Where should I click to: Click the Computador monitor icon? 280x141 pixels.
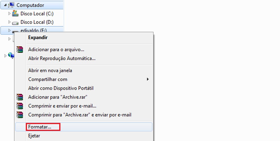11,5
